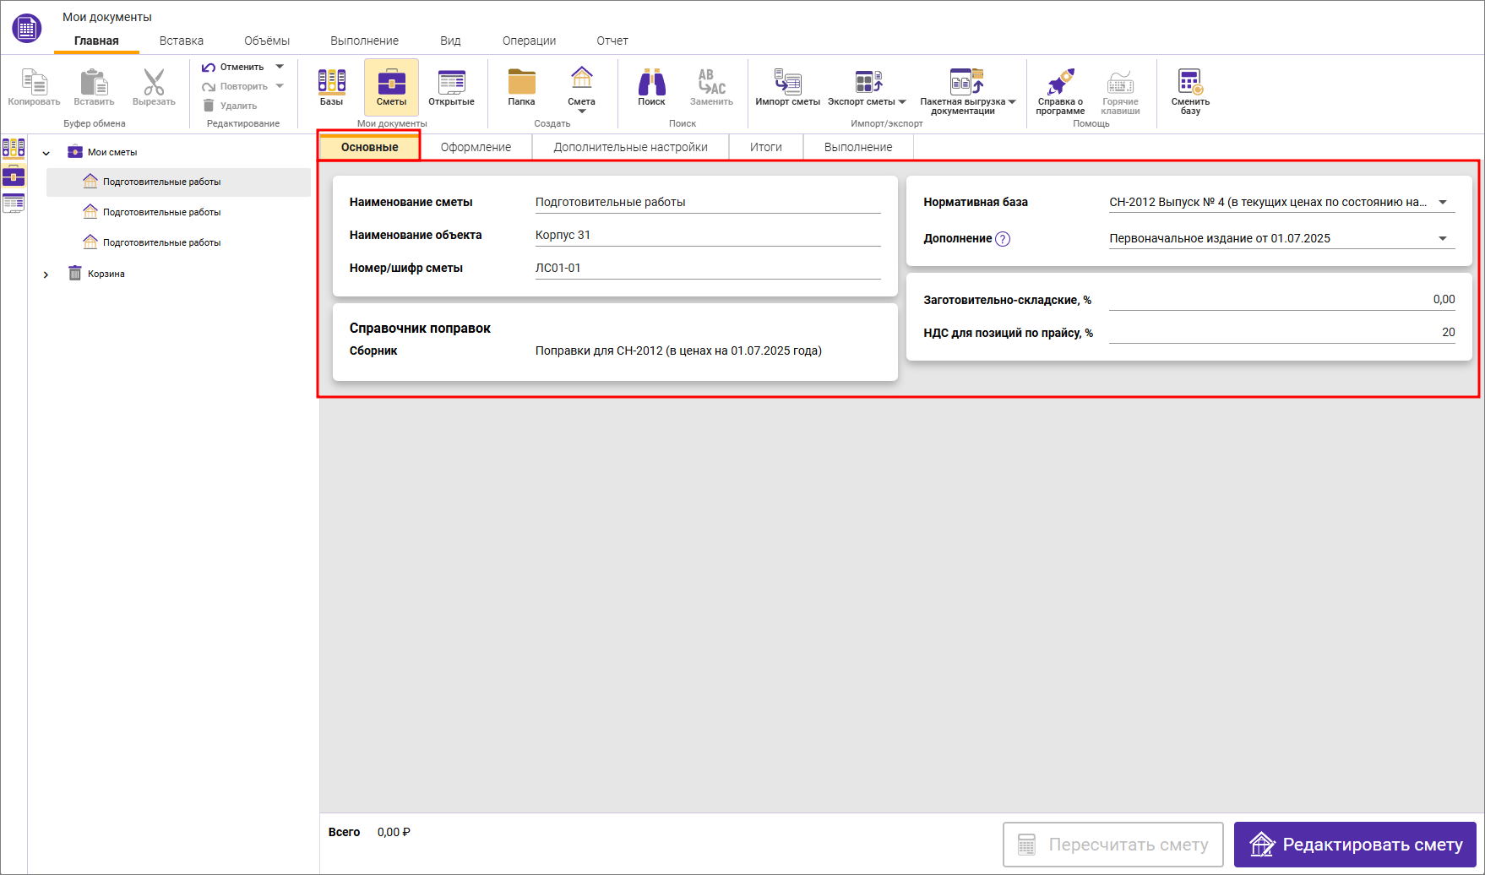This screenshot has height=875, width=1485.
Task: Expand the Корзина tree node
Action: [x=46, y=274]
